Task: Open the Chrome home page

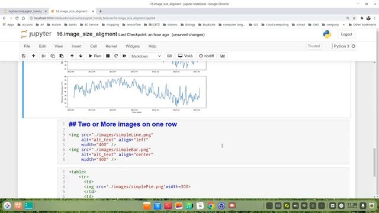Action: (x=23, y=18)
